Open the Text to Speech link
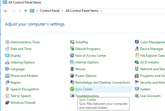The height and width of the screenshot is (111, 165). point(21,96)
